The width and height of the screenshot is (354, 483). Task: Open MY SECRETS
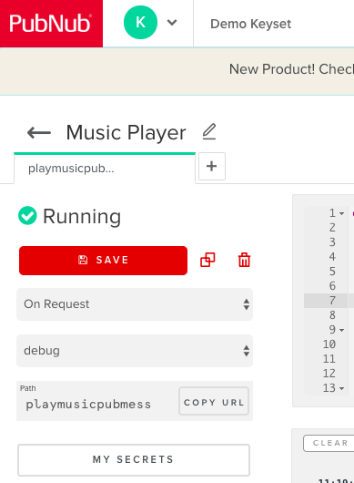pos(134,460)
